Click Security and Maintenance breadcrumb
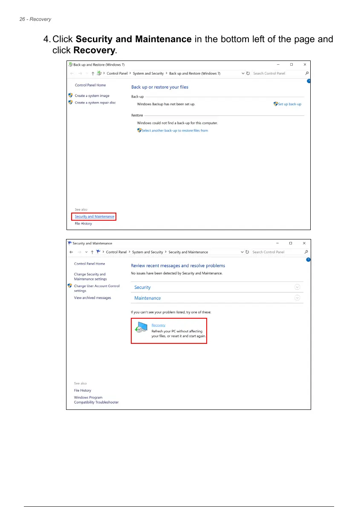This screenshot has width=358, height=507. coord(188,252)
